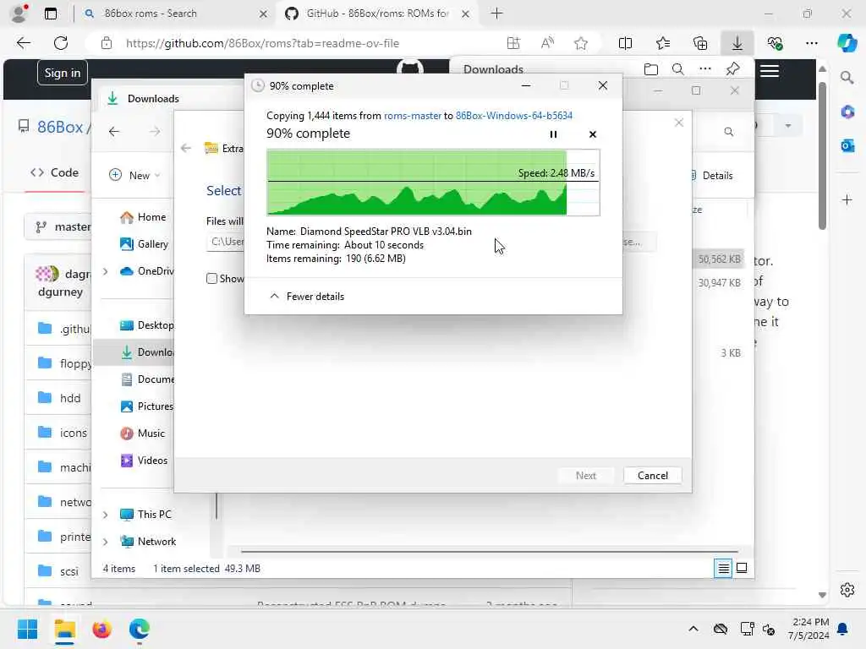Viewport: 866px width, 649px height.
Task: Click the Next button in Extract wizard
Action: coord(585,476)
